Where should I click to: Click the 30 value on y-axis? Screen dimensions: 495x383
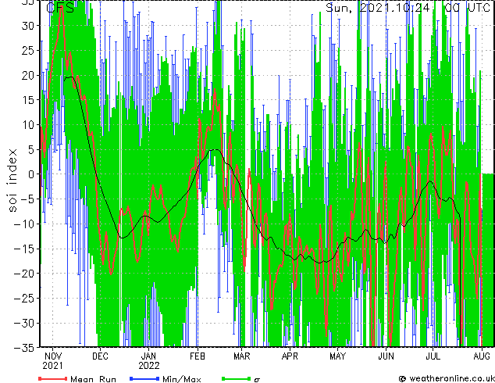[27, 26]
